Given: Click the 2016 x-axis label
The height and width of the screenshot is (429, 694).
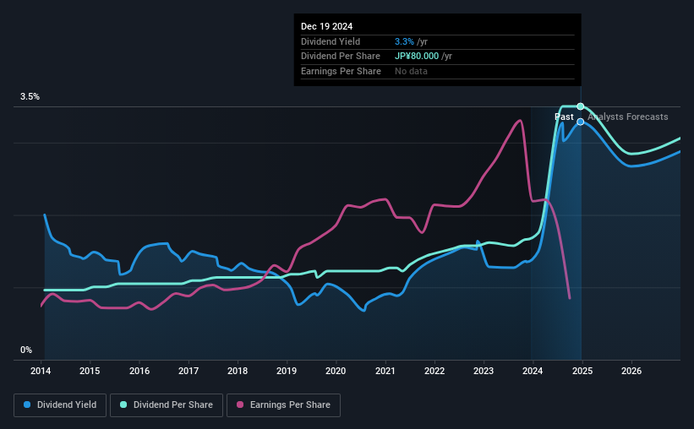Looking at the screenshot, I should (139, 371).
